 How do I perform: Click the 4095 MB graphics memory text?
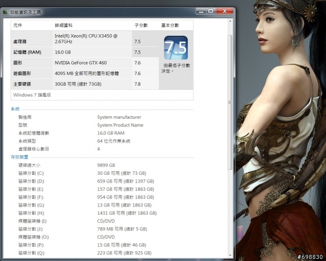87,73
